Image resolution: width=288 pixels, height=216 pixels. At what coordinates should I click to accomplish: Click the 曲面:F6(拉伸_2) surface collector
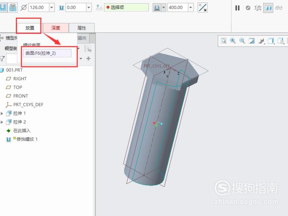[x=47, y=53]
